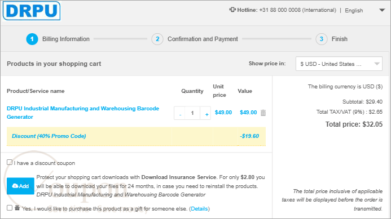The height and width of the screenshot is (219, 391).
Task: Select the Billing Information step label
Action: 66,39
